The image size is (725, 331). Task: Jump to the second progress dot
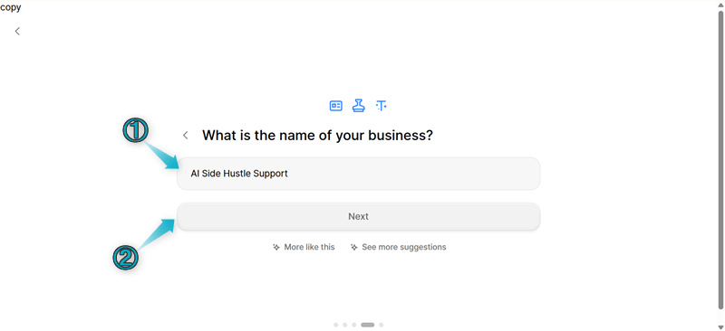pos(345,325)
